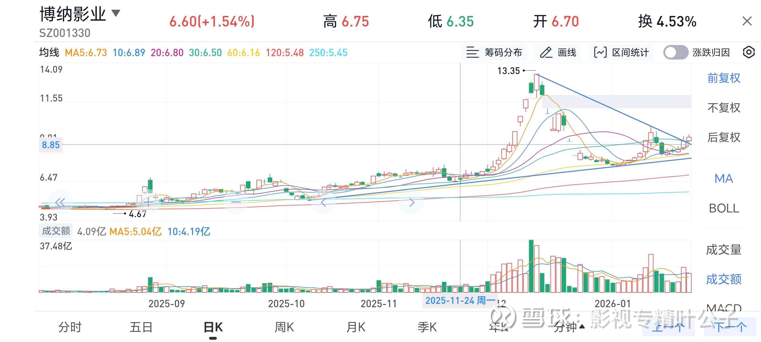Click the double-left arrow on chart
This screenshot has width=761, height=342.
coord(60,202)
